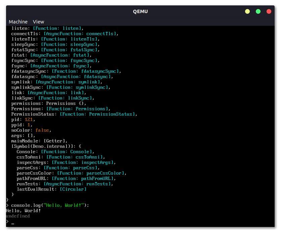Click the noColor false value
Image resolution: width=282 pixels, height=235 pixels.
click(42, 130)
